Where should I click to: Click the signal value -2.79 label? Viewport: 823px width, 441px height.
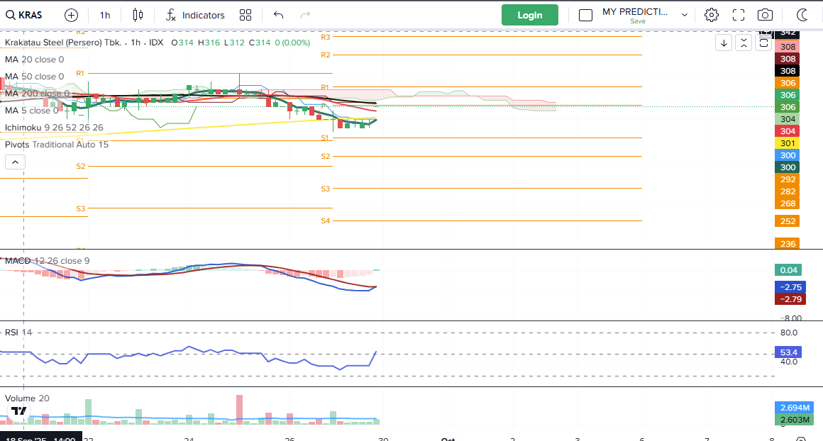click(790, 299)
